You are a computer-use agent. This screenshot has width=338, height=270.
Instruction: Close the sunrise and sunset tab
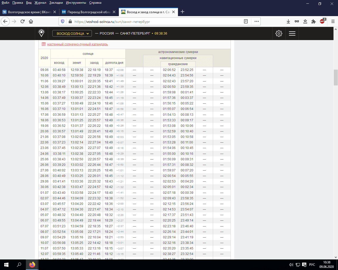(x=173, y=12)
